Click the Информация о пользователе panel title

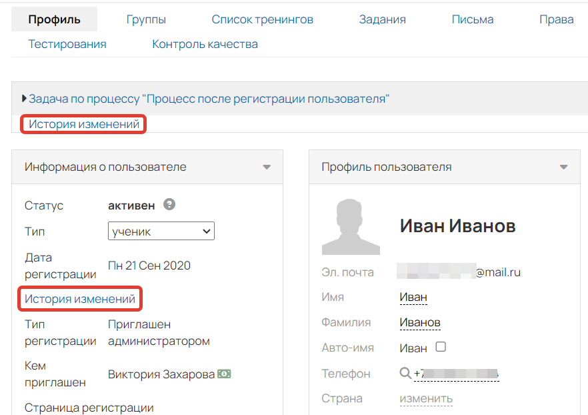click(105, 167)
